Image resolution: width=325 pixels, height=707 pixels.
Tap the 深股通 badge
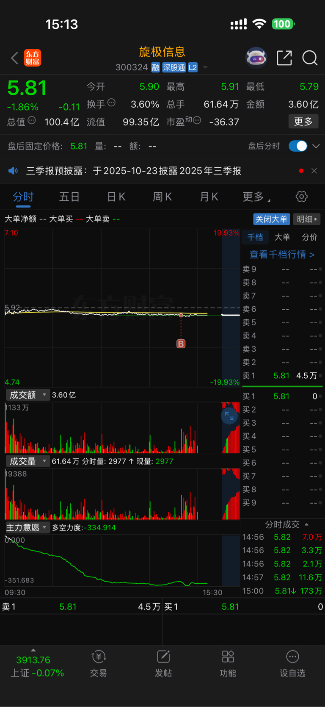point(174,67)
